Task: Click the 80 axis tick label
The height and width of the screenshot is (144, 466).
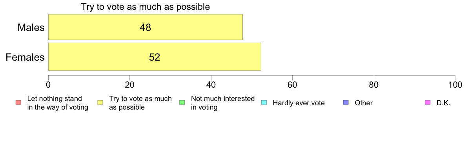Action: pyautogui.click(x=373, y=84)
